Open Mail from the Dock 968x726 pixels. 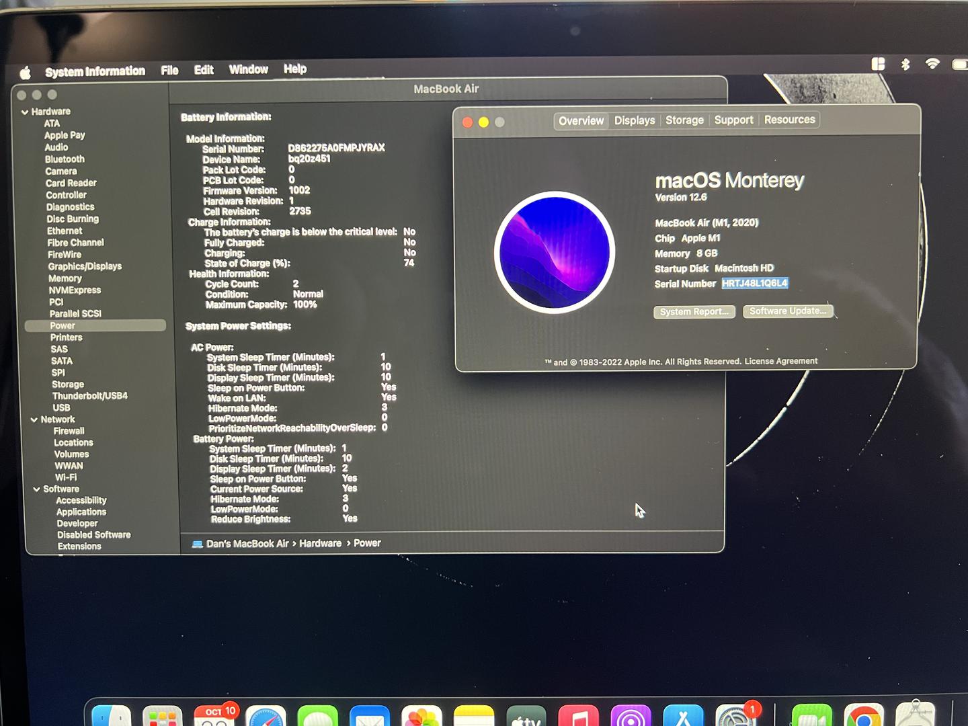point(370,717)
